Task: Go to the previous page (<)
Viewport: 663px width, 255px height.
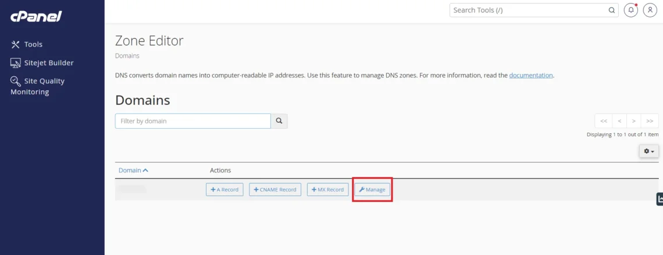Action: tap(619, 121)
